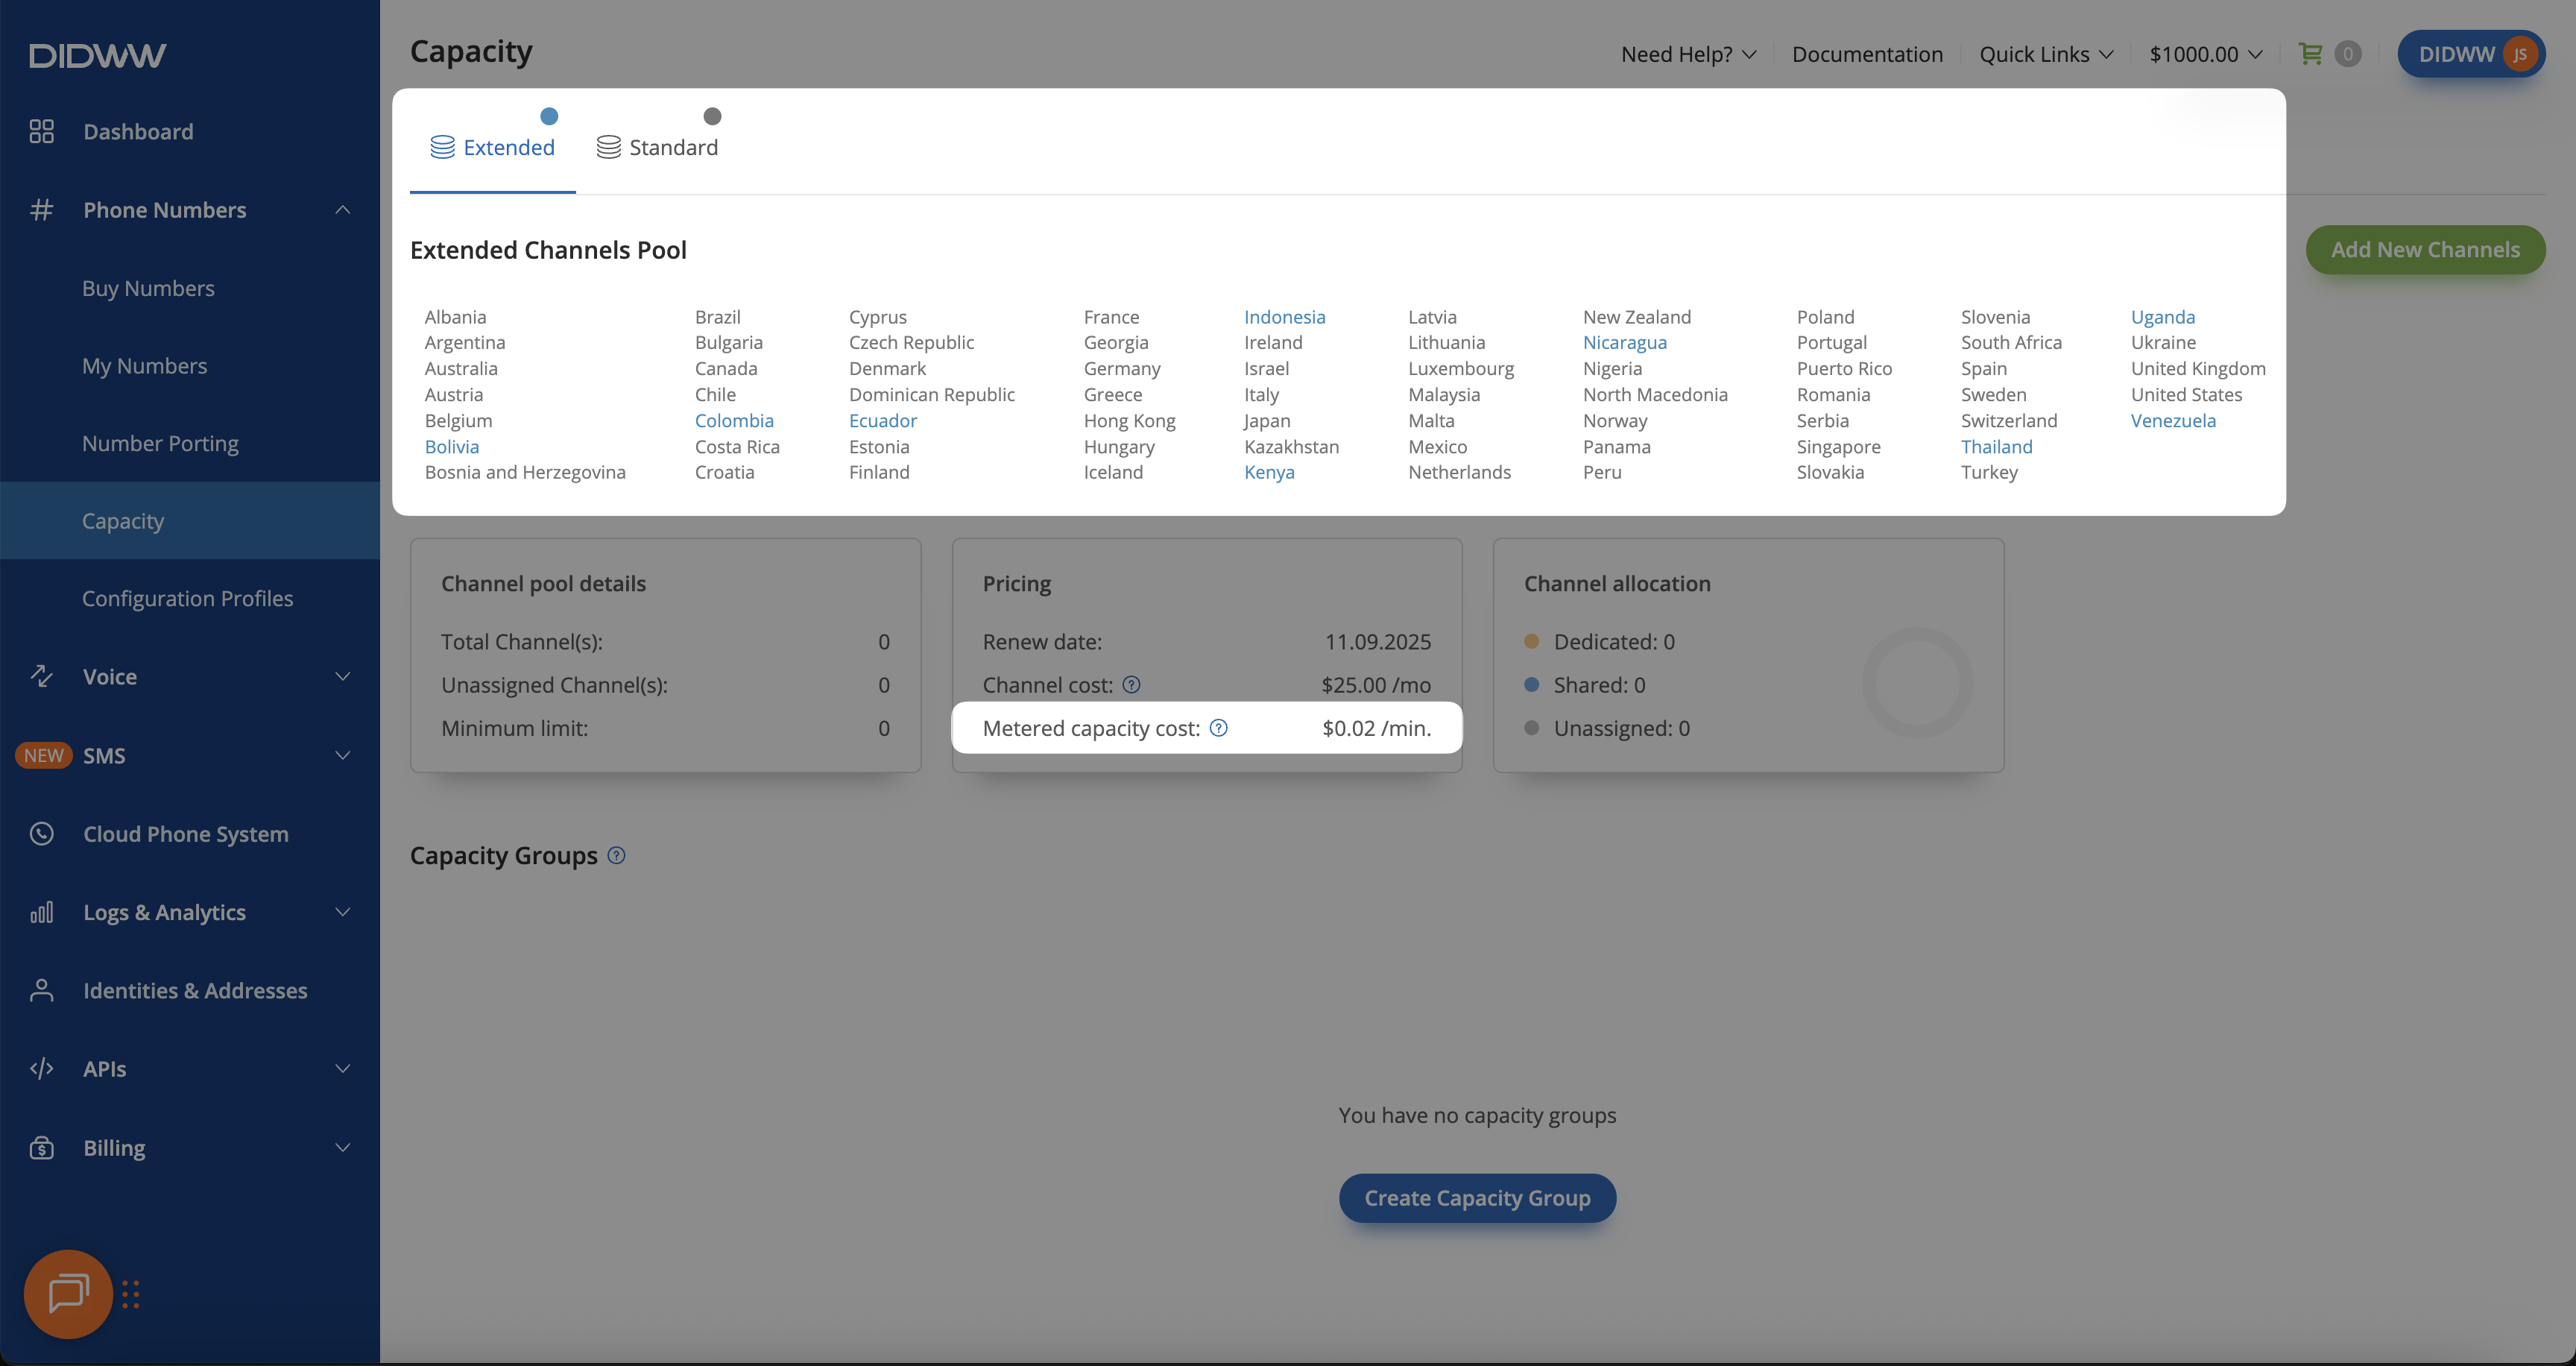The width and height of the screenshot is (2576, 1366).
Task: Click the Bolivia country link
Action: (x=451, y=446)
